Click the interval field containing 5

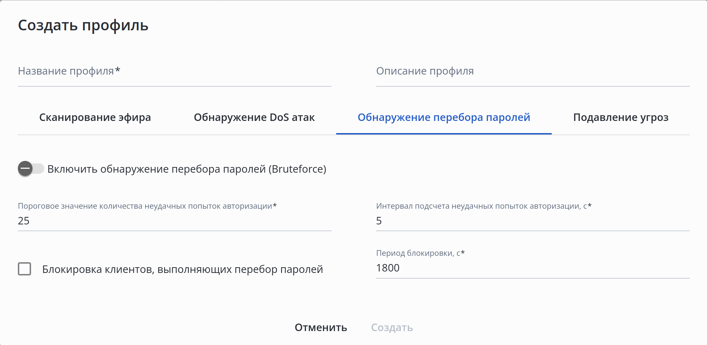[532, 221]
